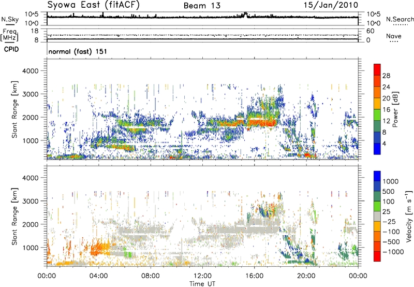Select the '12' label on Power color bar
Viewport: 414px width, 287px height.
386,121
